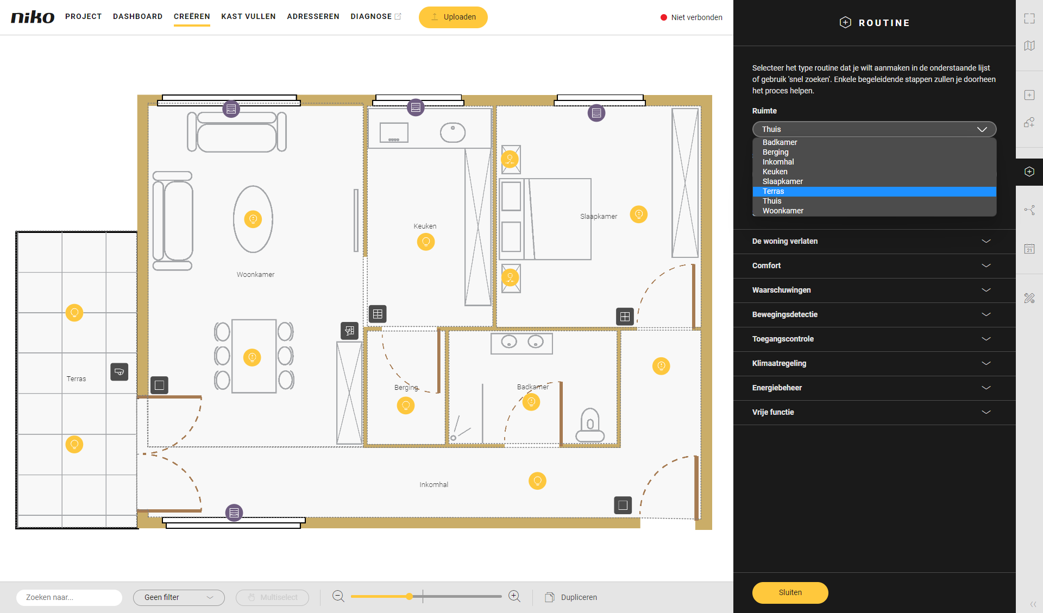Click the single switch icon near Terras door
The width and height of the screenshot is (1043, 613).
pos(159,385)
